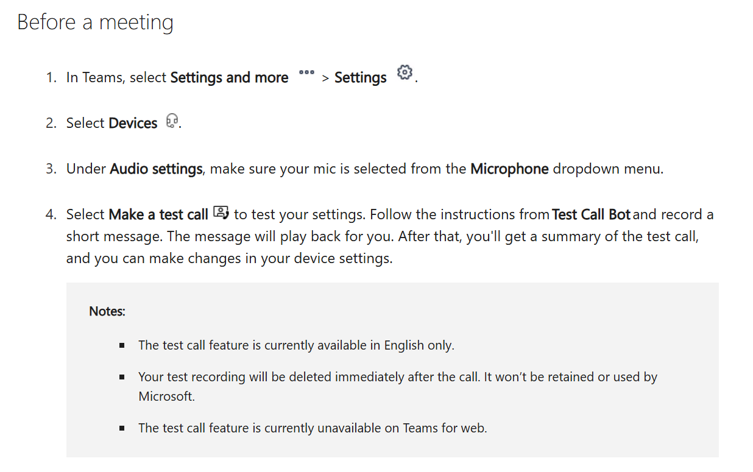The width and height of the screenshot is (753, 472).
Task: Click the Settings gear icon
Action: tap(404, 73)
